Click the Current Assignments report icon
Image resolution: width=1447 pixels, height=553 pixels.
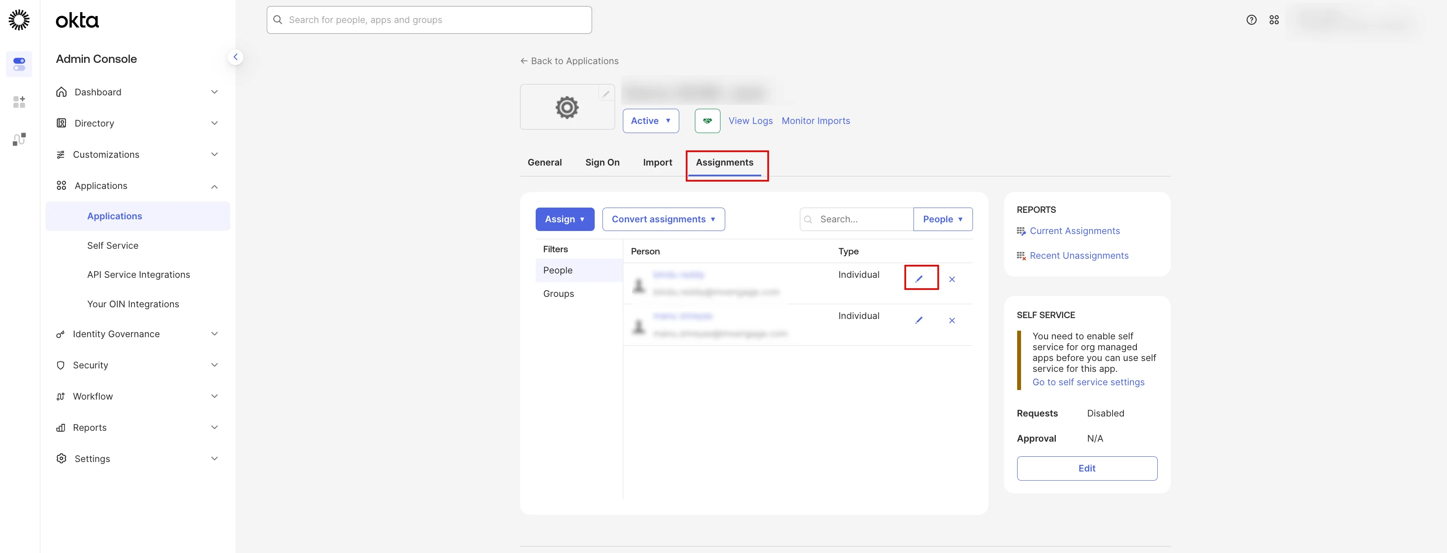[x=1021, y=231]
